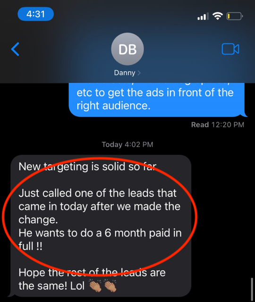
Task: Tap the 4:31 time pill
Action: tap(36, 14)
